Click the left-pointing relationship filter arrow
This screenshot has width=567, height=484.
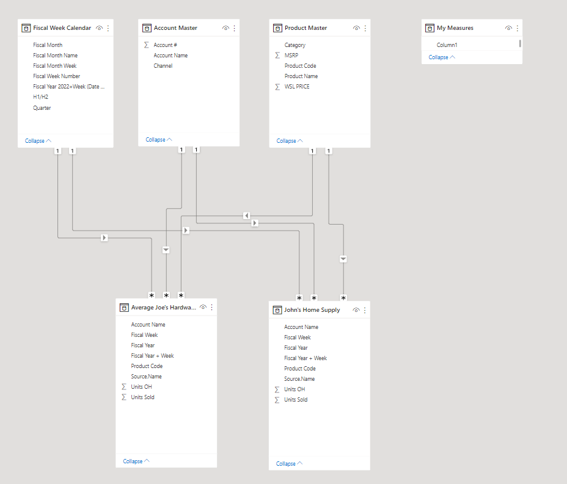247,215
